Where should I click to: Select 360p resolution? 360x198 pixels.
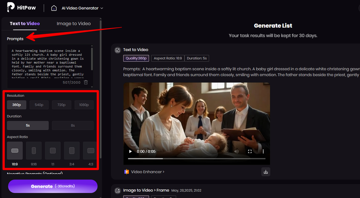click(16, 105)
